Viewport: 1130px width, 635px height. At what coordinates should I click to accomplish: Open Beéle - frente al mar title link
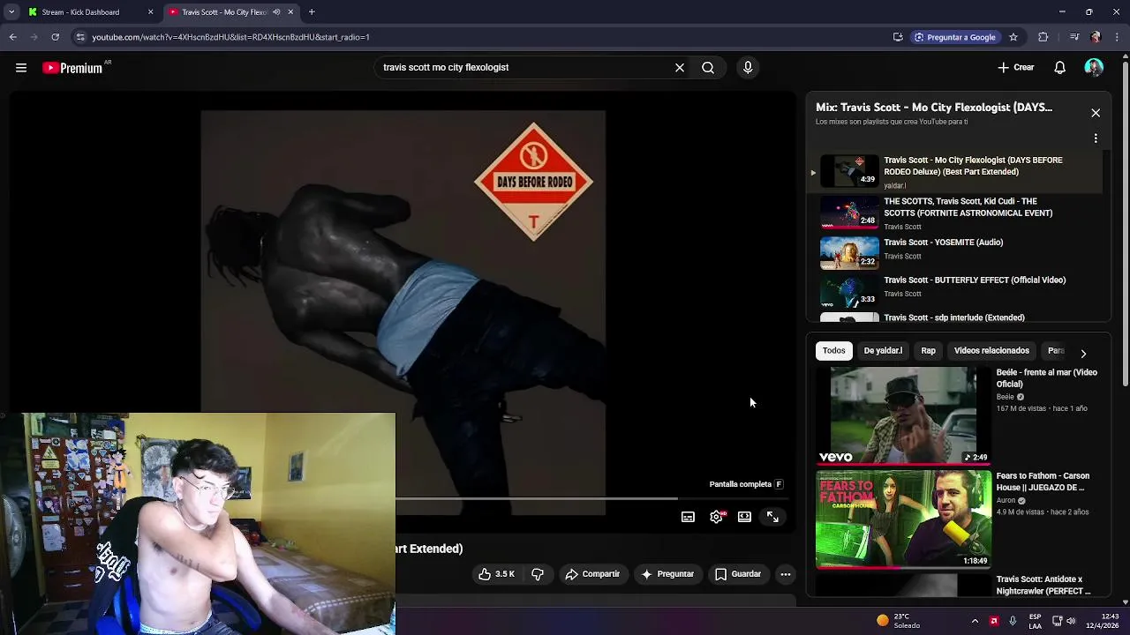pos(1047,378)
